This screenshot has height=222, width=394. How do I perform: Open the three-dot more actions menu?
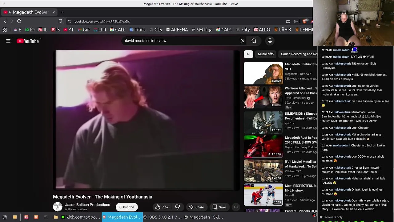coord(236,207)
